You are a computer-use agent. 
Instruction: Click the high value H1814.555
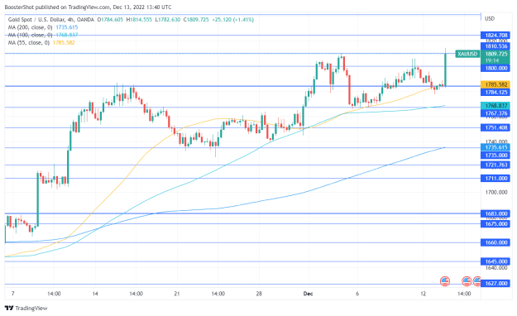pos(139,20)
